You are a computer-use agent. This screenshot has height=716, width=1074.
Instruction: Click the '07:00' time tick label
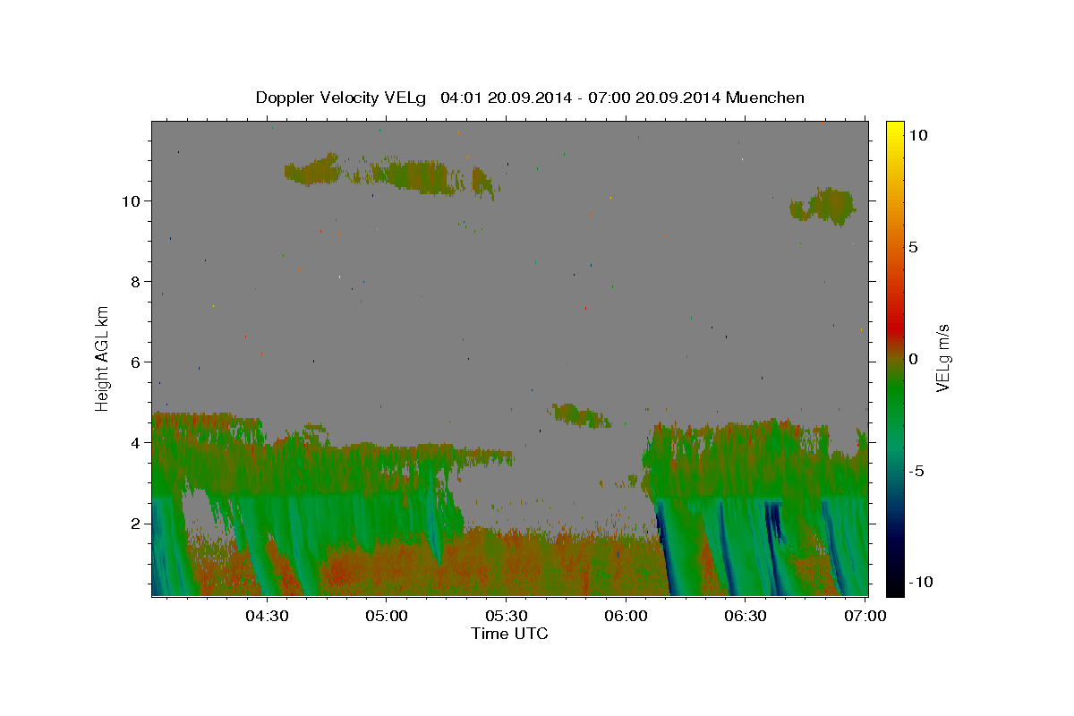pos(866,616)
